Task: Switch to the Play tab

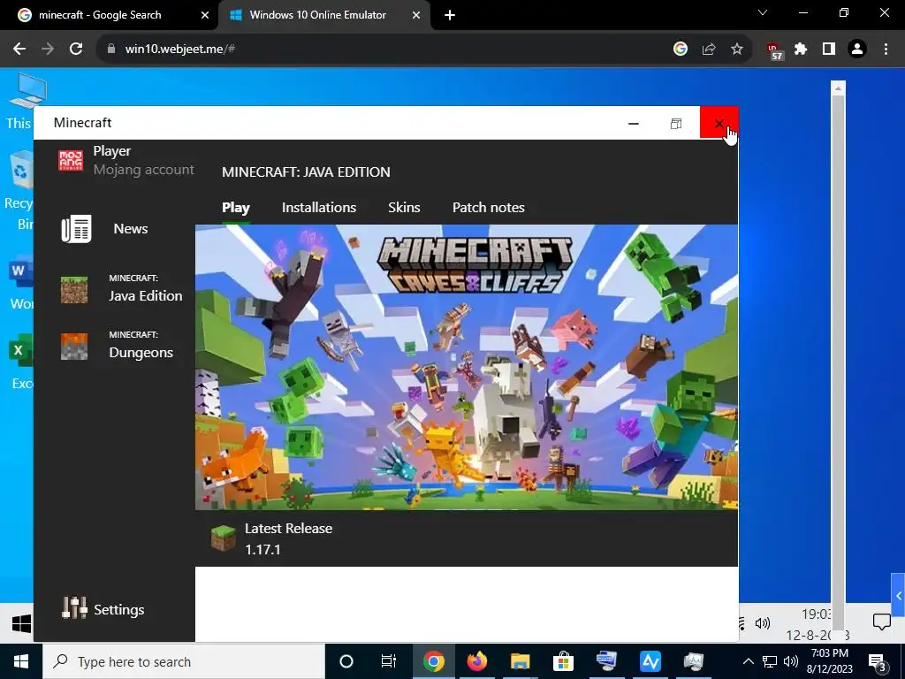Action: [235, 207]
